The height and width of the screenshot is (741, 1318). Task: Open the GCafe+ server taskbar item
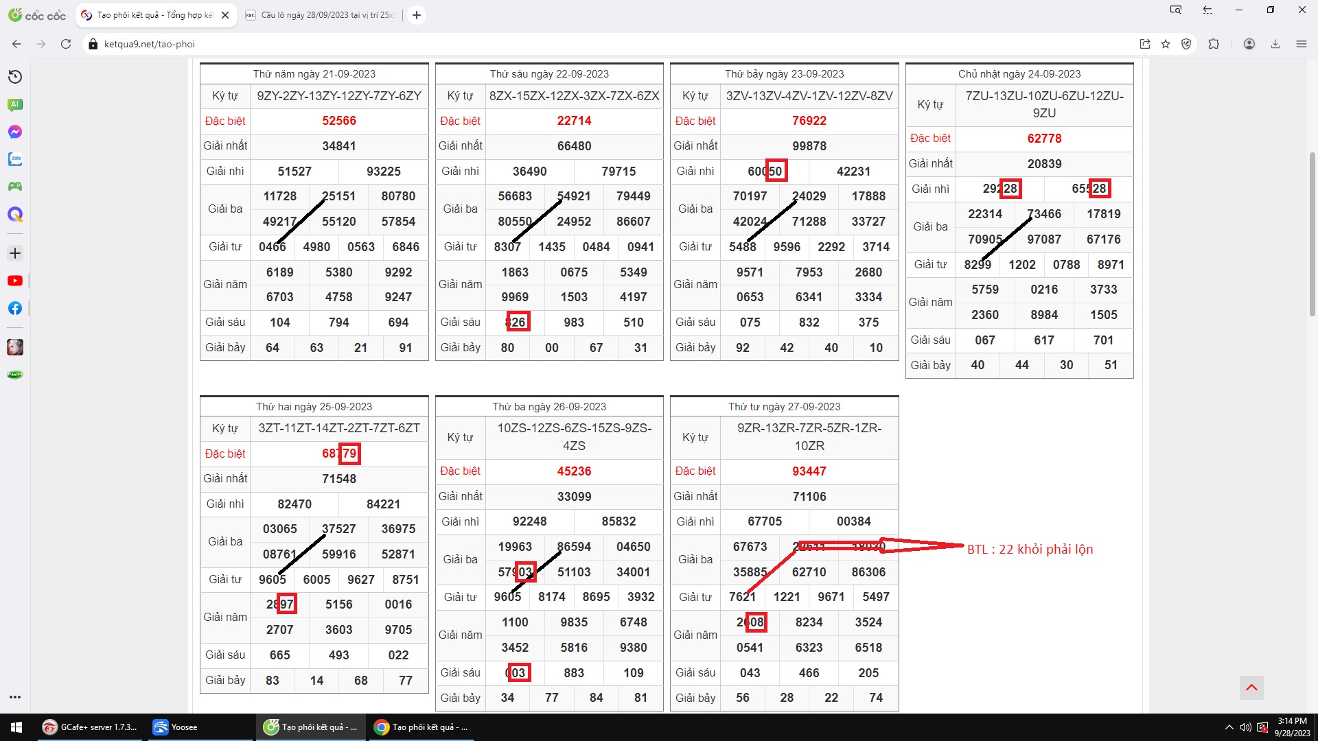[x=91, y=727]
